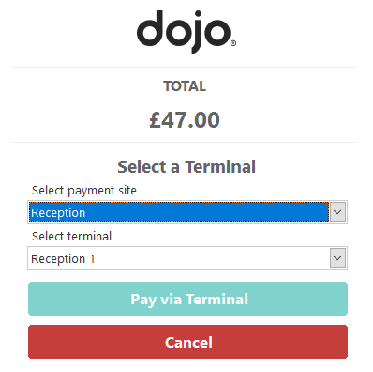Click the Pay via Terminal button
Viewport: 373px width, 372px height.
(187, 299)
